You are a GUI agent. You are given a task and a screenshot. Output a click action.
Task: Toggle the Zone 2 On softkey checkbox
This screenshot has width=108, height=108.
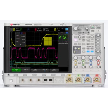point(45,70)
